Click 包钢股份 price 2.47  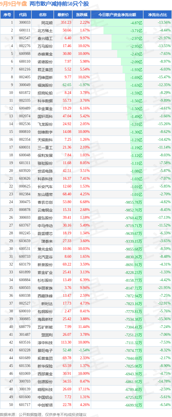coord(68,311)
